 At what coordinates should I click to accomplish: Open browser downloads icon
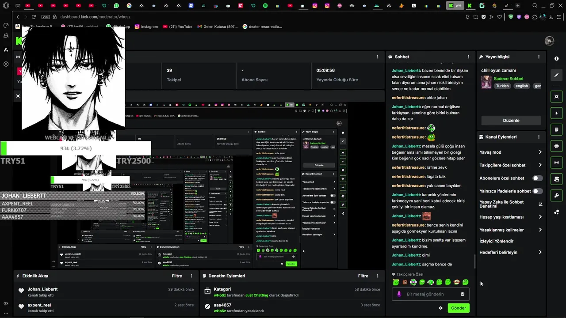551,17
